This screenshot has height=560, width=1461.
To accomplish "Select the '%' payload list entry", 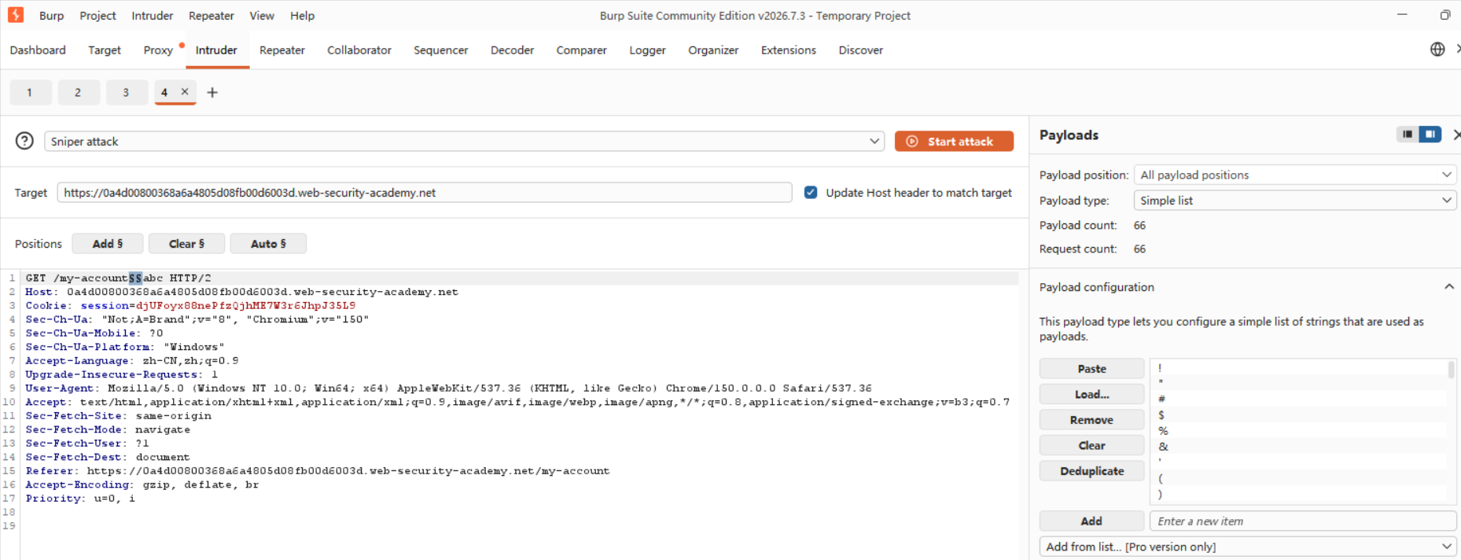I will (x=1298, y=430).
